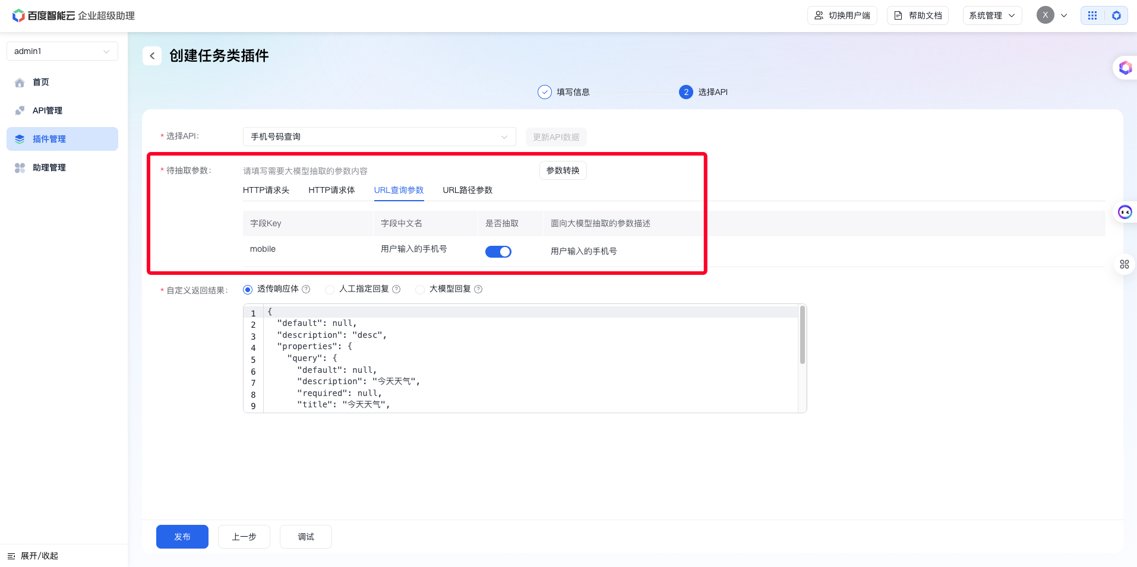Open the 选择API dropdown 手机号码查询
Viewport: 1137px width, 567px height.
380,137
